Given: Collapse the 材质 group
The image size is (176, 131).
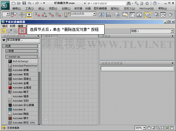Looking at the screenshot, I should [20, 46].
